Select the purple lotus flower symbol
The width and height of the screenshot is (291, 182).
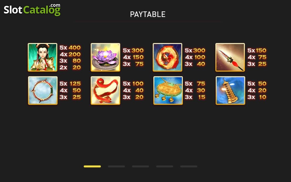[x=105, y=57]
